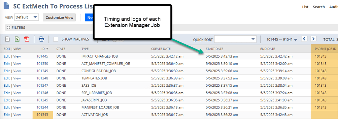
Task: Select the IMPACT_CHANGES_JOB type cell
Action: pyautogui.click(x=100, y=56)
